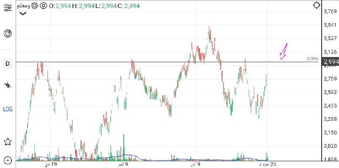Open the chart settings sliders icon
339x168 pixels.
tap(8, 7)
